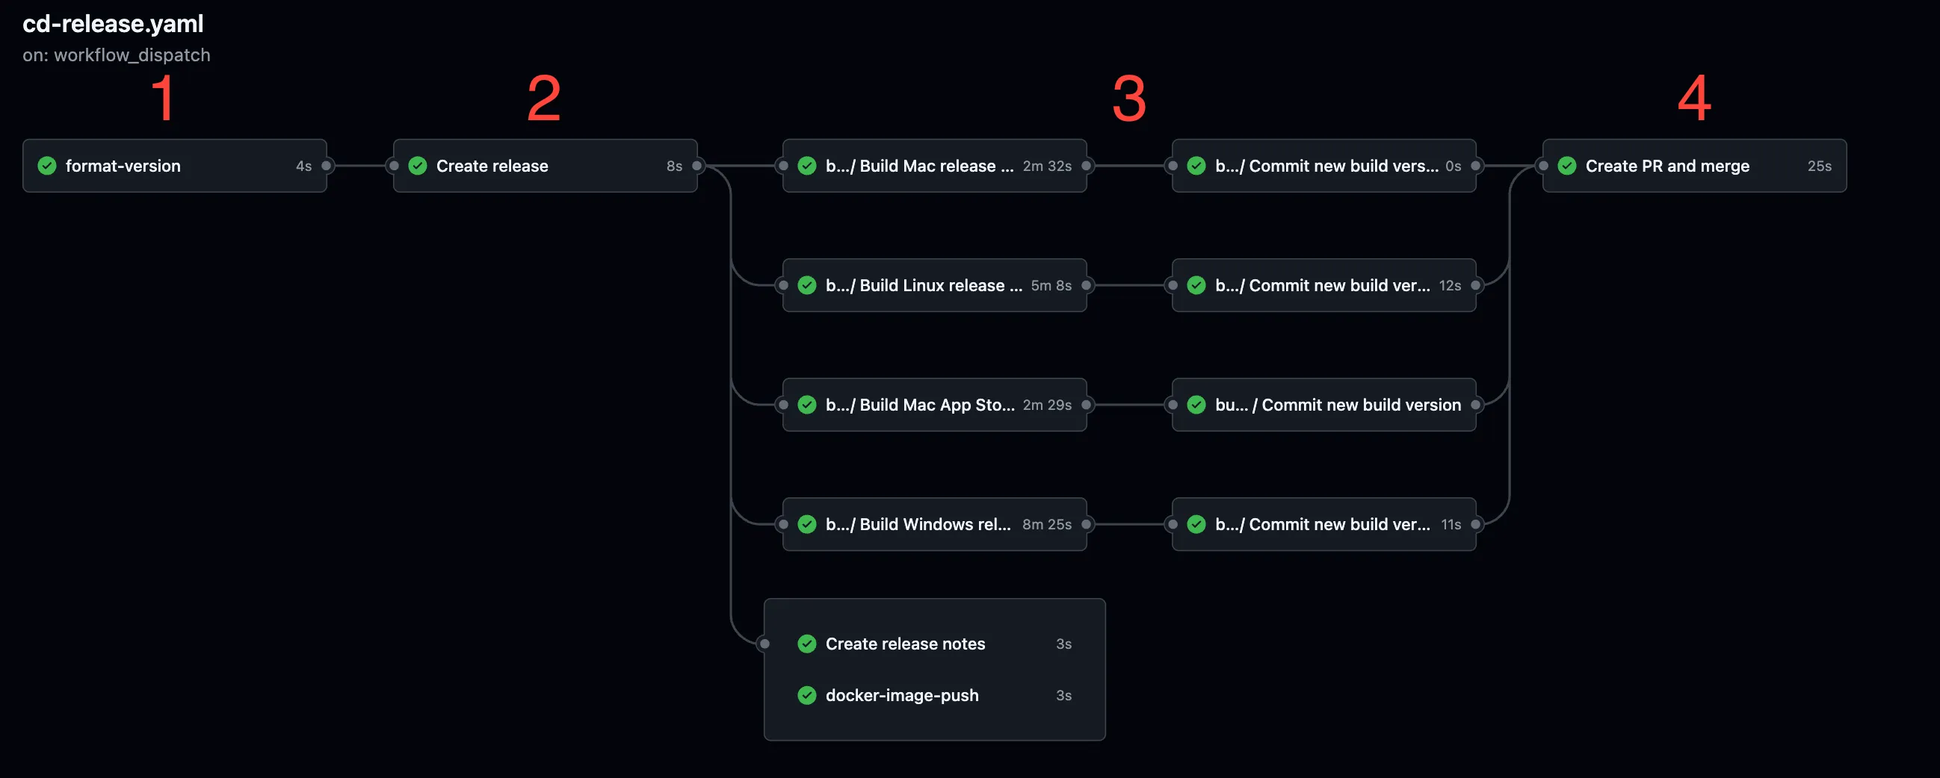
Task: Click the success icon on Build Windows release job
Action: coord(808,523)
